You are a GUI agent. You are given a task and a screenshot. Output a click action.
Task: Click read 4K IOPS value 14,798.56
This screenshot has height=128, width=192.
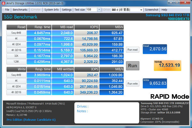(87, 39)
